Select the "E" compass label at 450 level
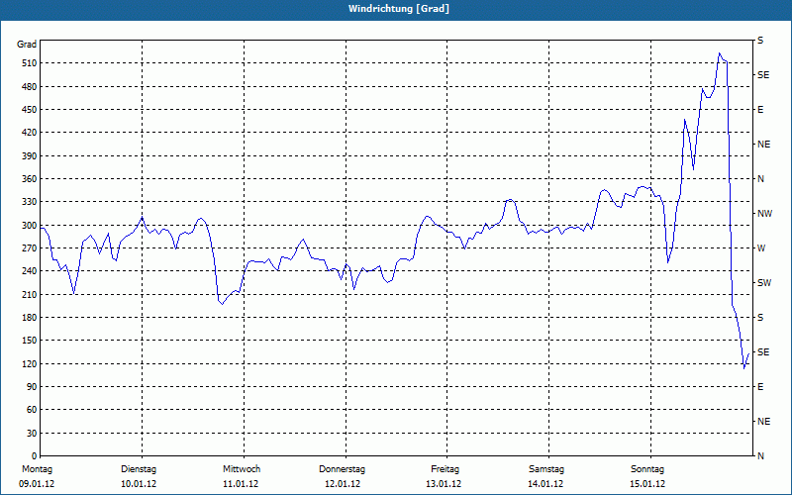This screenshot has height=495, width=792. (760, 110)
